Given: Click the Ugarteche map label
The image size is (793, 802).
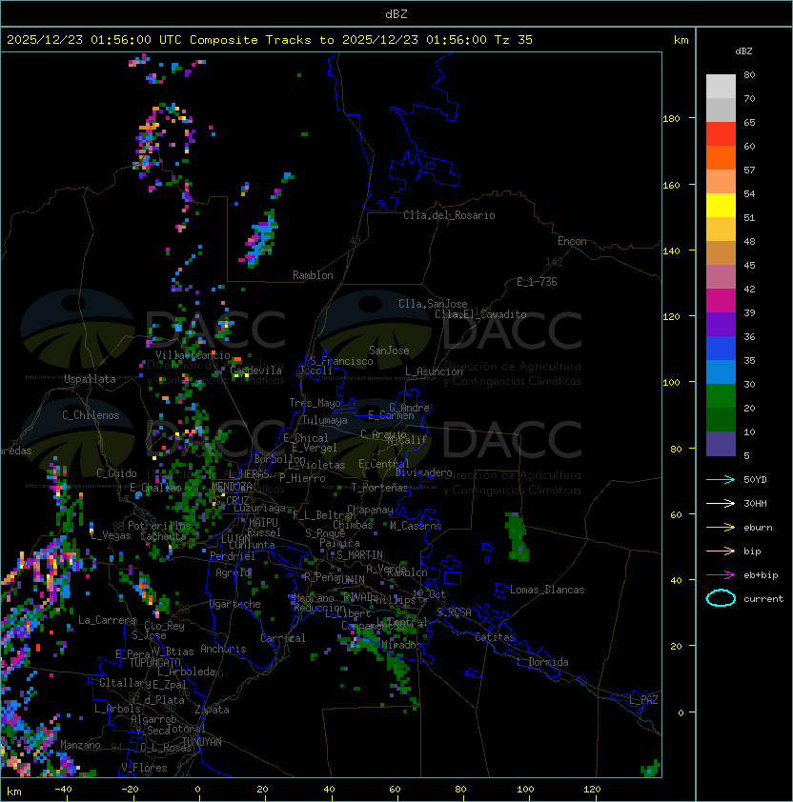Looking at the screenshot, I should click(x=235, y=604).
